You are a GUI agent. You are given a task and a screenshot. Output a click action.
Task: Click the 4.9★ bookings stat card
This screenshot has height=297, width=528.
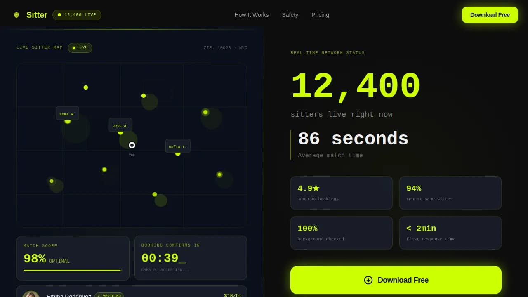(x=342, y=193)
